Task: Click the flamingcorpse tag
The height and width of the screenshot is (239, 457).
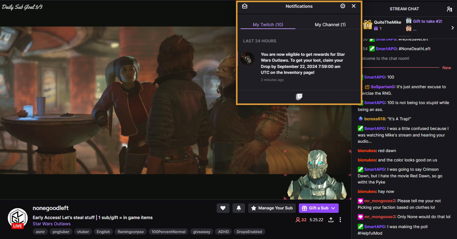Action: click(131, 232)
